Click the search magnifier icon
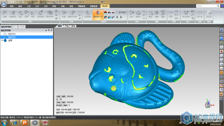Viewport: 224px width, 126px height. click(x=218, y=6)
